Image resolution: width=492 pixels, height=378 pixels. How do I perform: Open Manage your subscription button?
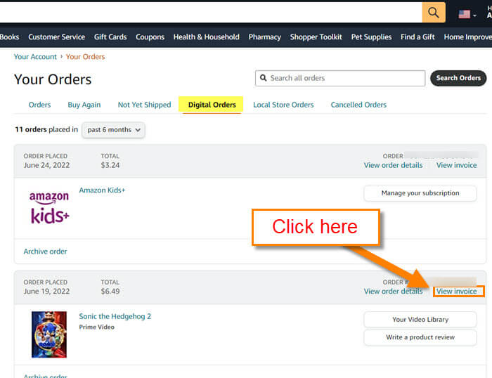coord(420,193)
